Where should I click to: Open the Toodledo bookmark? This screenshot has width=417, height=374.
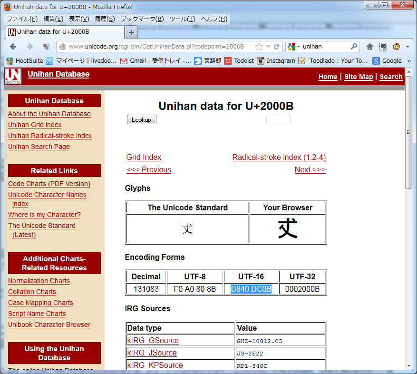click(x=333, y=61)
